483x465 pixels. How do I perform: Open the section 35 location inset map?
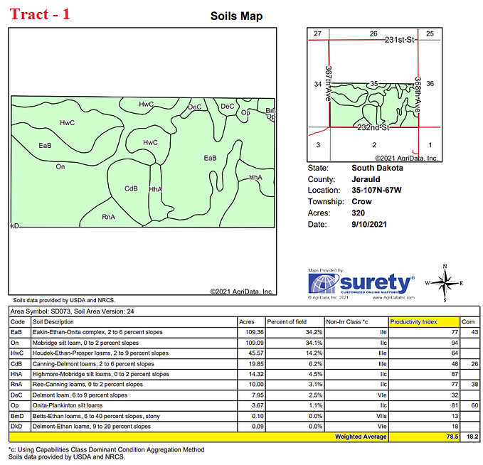375,95
